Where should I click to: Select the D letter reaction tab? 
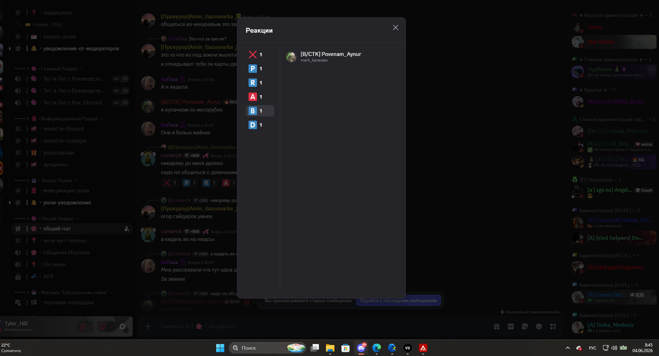(260, 125)
